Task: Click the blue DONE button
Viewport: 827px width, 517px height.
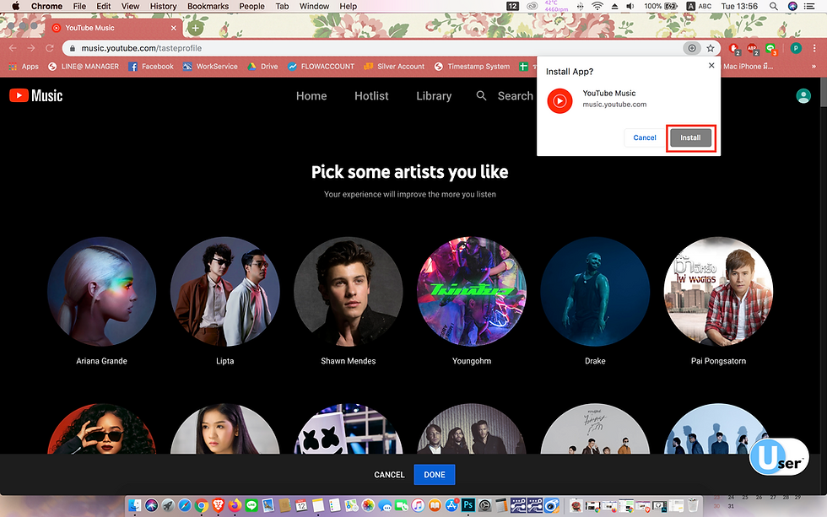Action: (x=435, y=475)
